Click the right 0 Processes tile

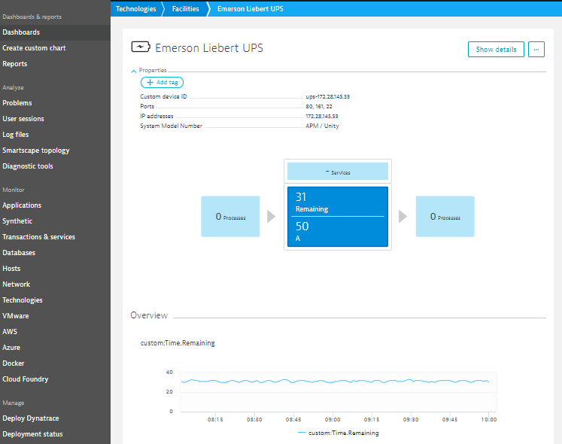[445, 217]
